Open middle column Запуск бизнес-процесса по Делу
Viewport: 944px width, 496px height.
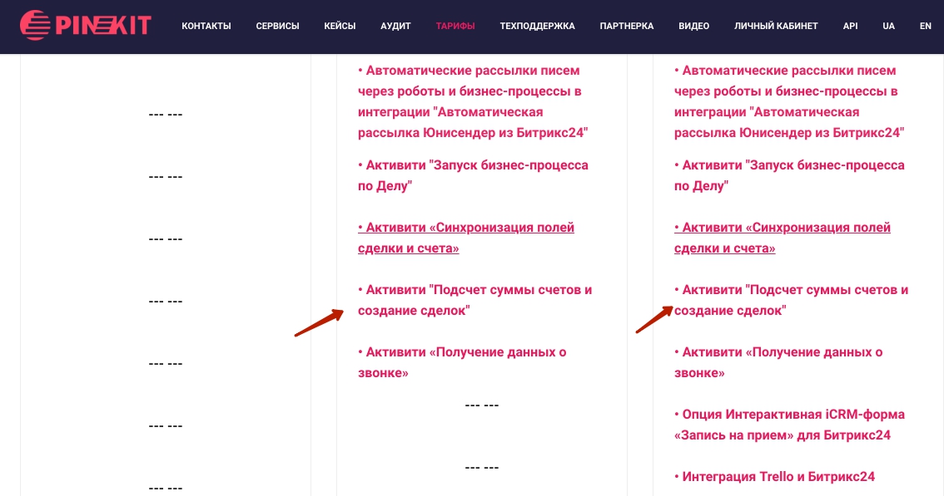coord(473,175)
